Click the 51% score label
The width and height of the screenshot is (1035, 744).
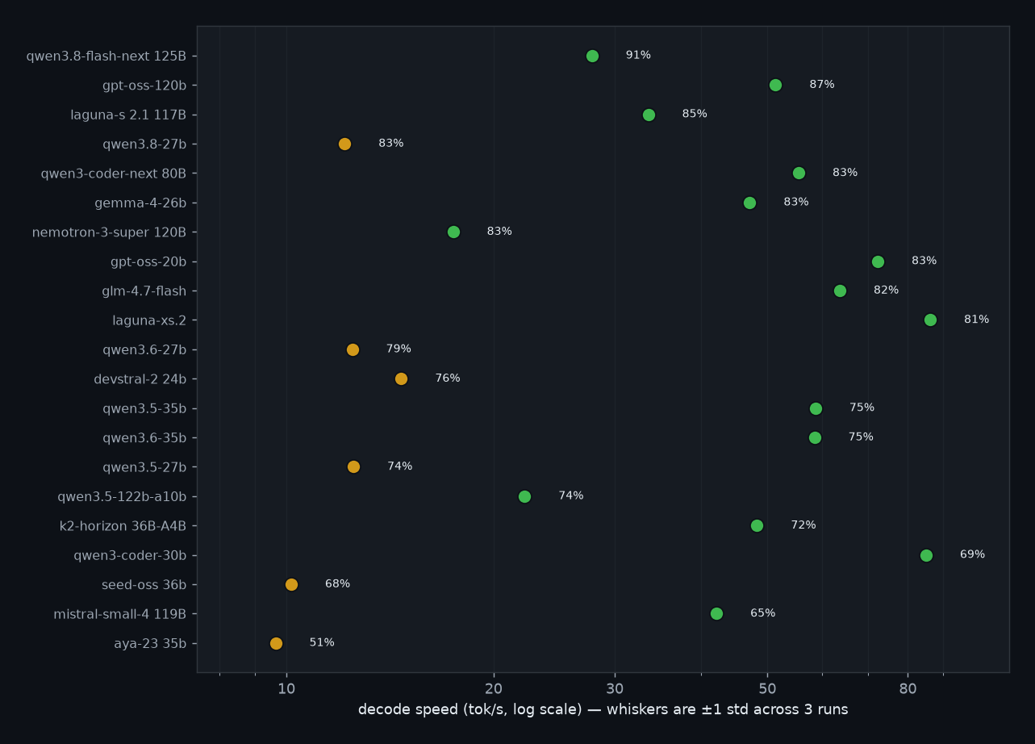(322, 642)
